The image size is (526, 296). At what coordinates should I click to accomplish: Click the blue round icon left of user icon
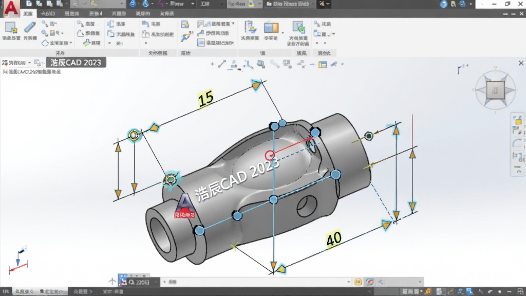(443, 4)
